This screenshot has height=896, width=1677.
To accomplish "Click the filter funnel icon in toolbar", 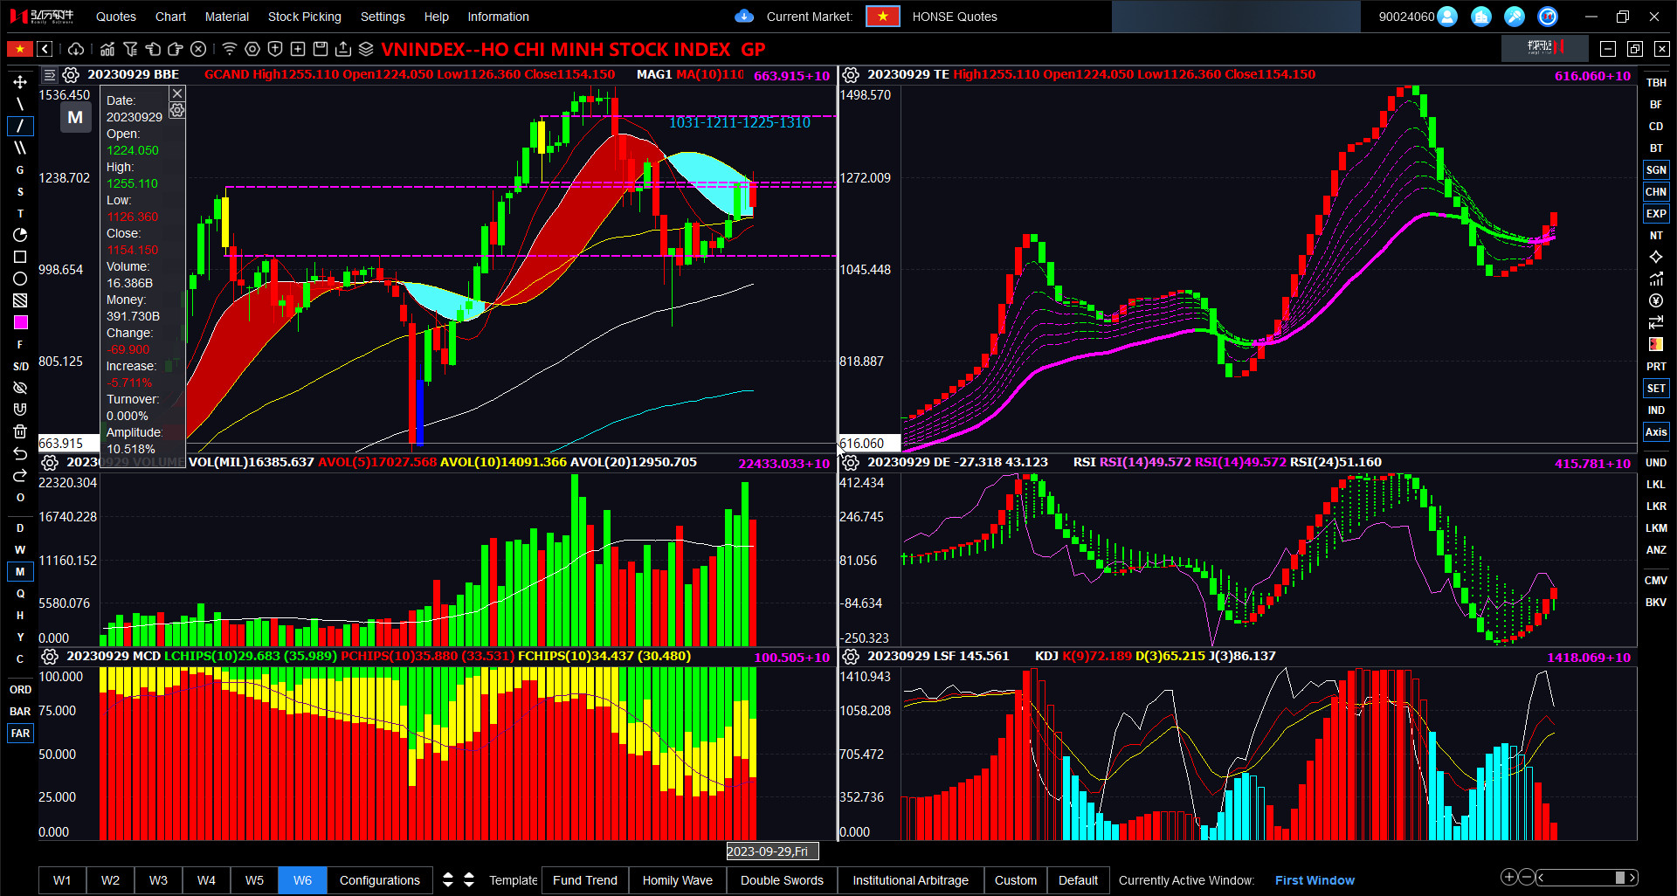I will 130,49.
